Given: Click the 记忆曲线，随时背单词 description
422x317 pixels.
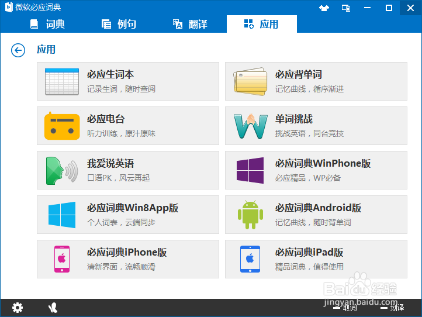Looking at the screenshot, I should pyautogui.click(x=313, y=222).
